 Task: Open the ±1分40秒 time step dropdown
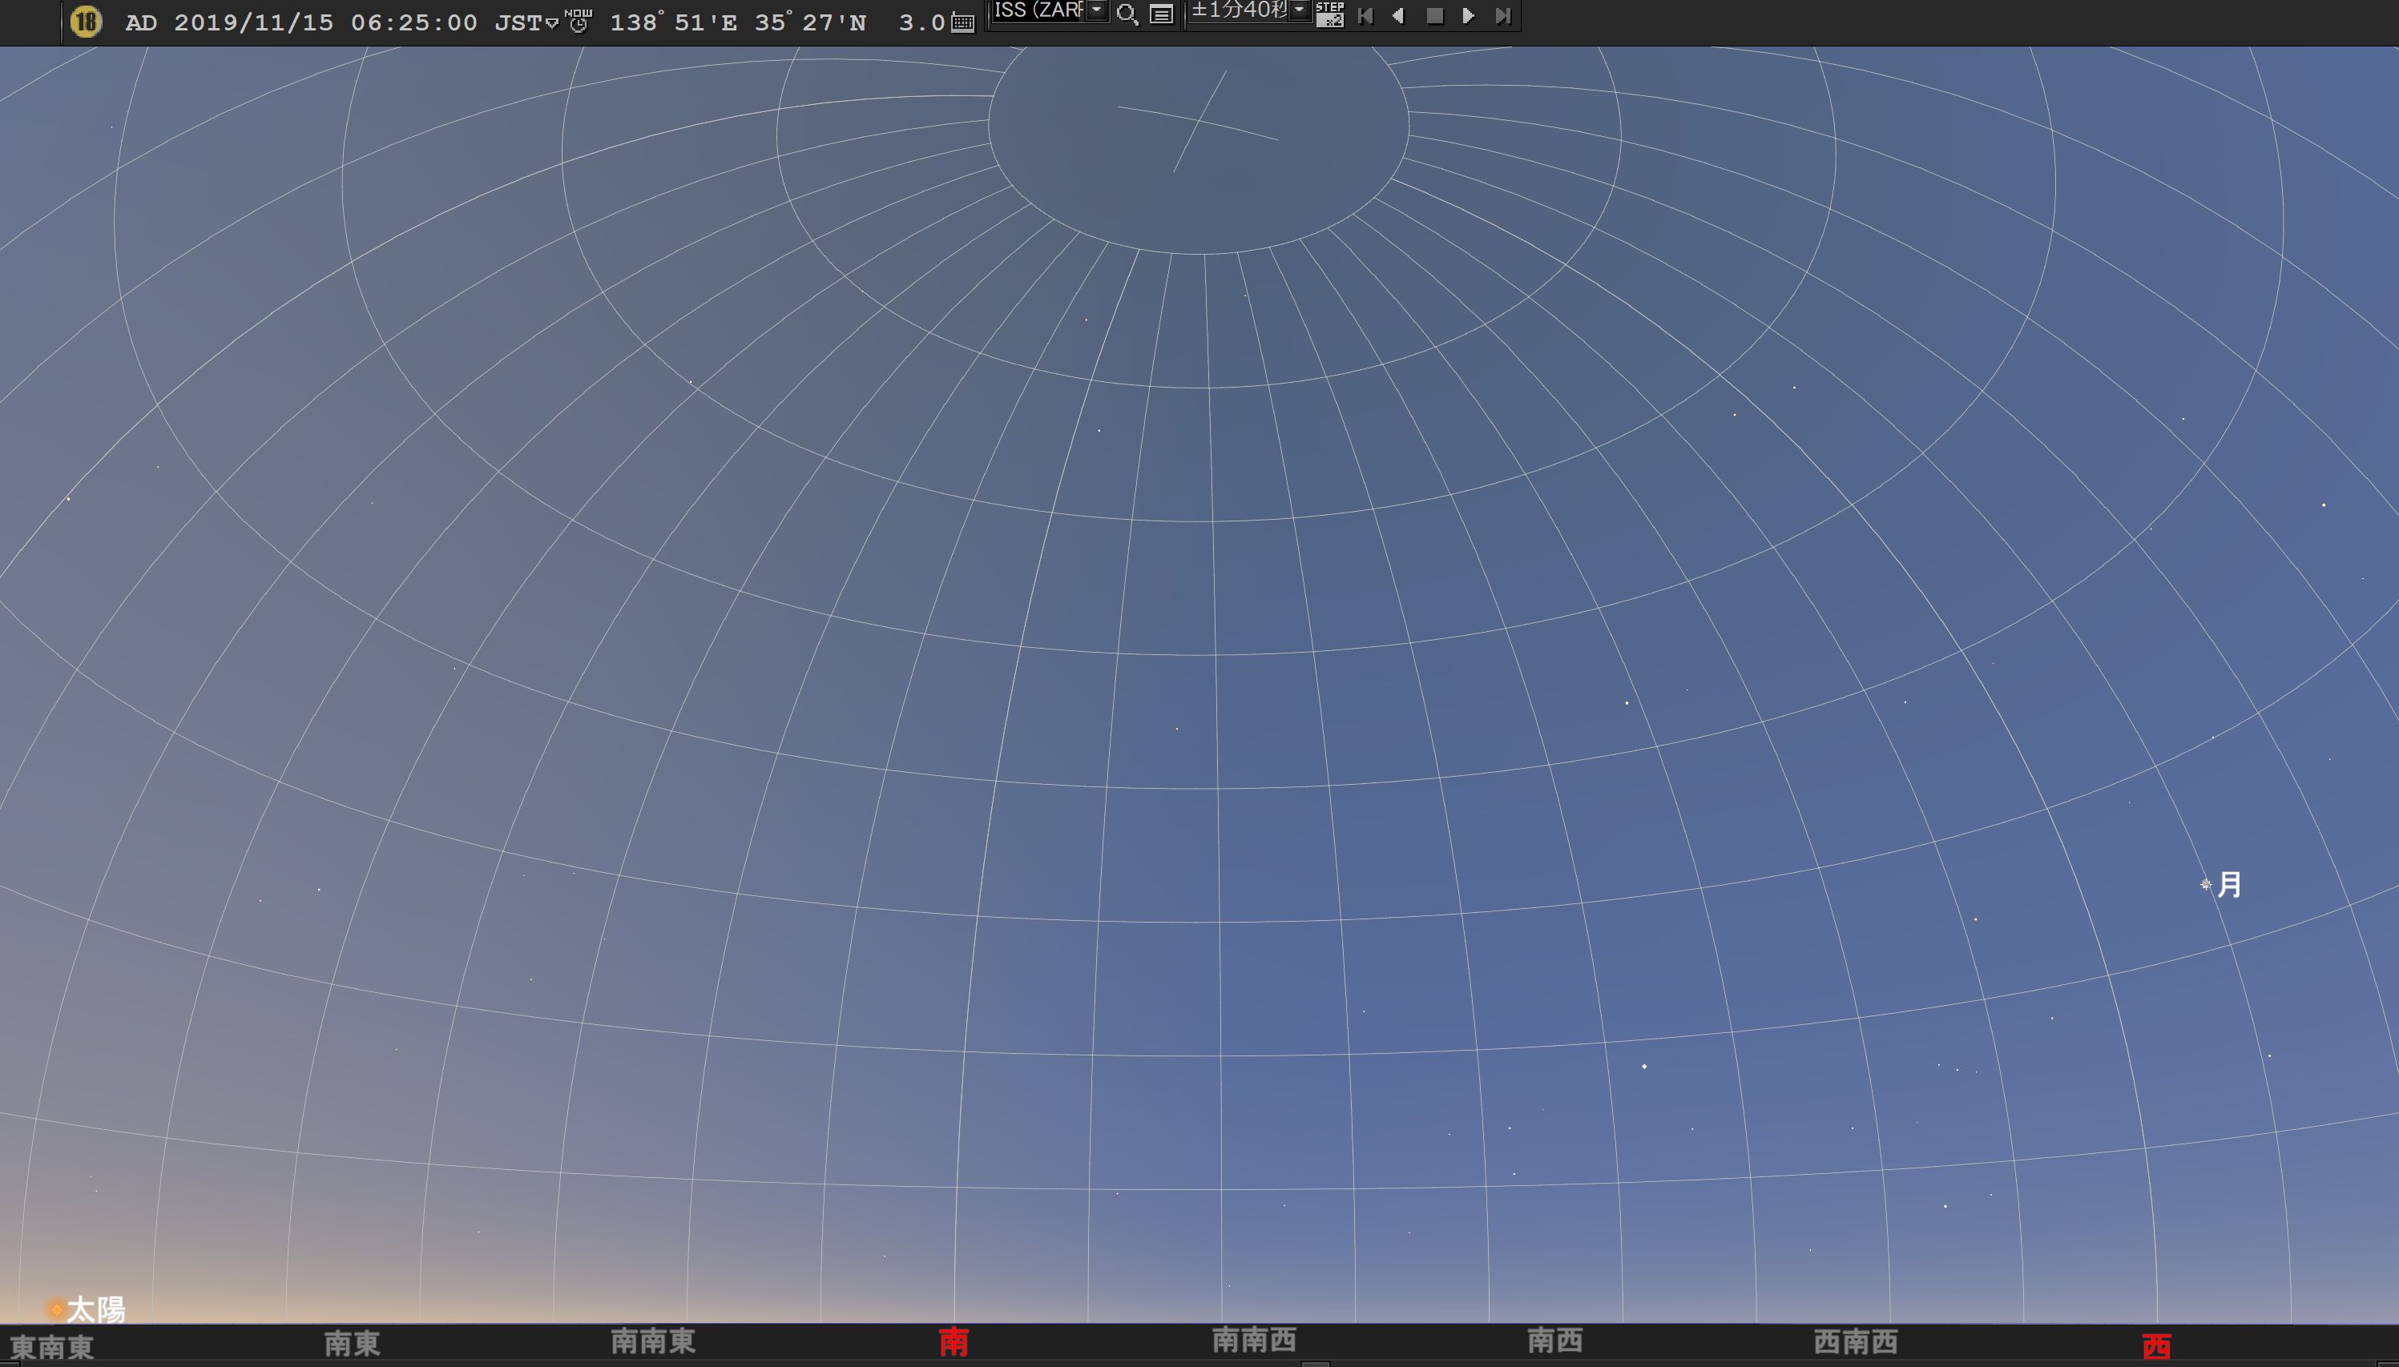pos(1299,10)
